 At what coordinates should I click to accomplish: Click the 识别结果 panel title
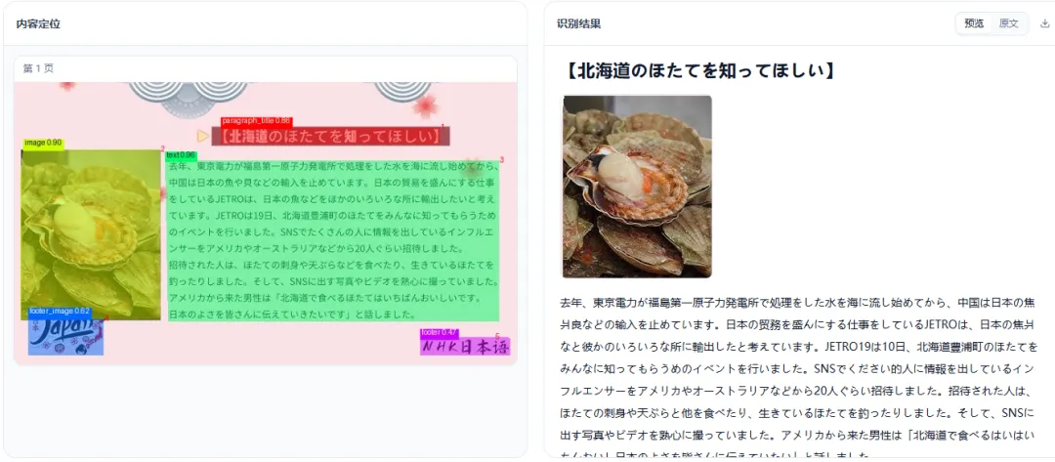(x=578, y=23)
